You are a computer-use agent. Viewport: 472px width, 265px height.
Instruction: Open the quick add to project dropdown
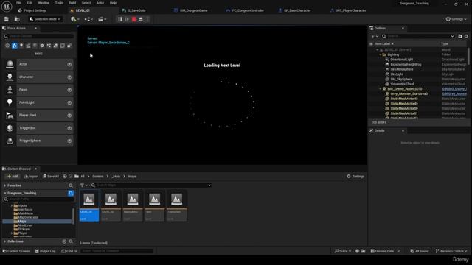pyautogui.click(x=74, y=19)
